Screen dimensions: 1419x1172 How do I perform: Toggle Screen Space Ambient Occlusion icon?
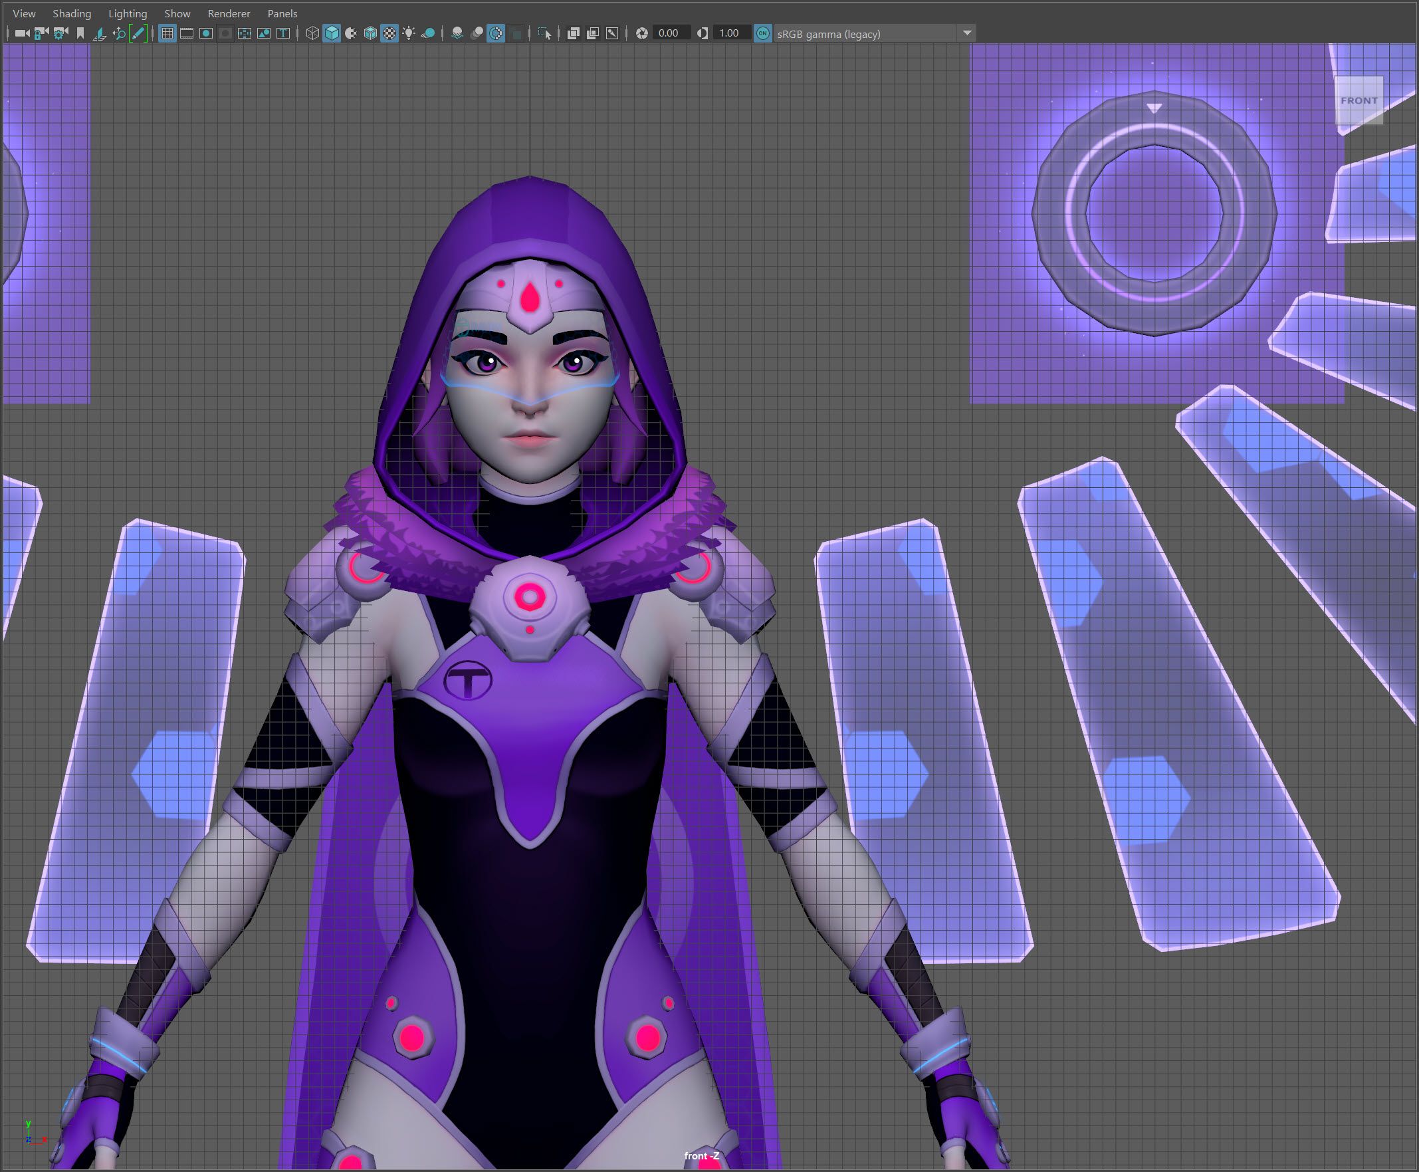click(x=457, y=33)
